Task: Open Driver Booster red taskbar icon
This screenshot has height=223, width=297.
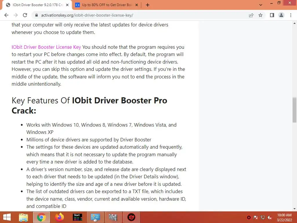Action: [131, 217]
